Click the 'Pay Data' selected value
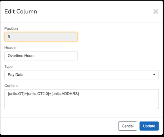The width and height of the screenshot is (164, 137). pyautogui.click(x=16, y=75)
